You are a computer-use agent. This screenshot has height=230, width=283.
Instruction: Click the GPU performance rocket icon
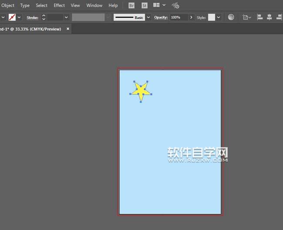coord(175,6)
